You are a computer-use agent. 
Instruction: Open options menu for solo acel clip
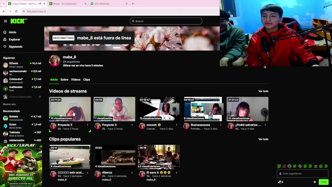[x=88, y=172]
